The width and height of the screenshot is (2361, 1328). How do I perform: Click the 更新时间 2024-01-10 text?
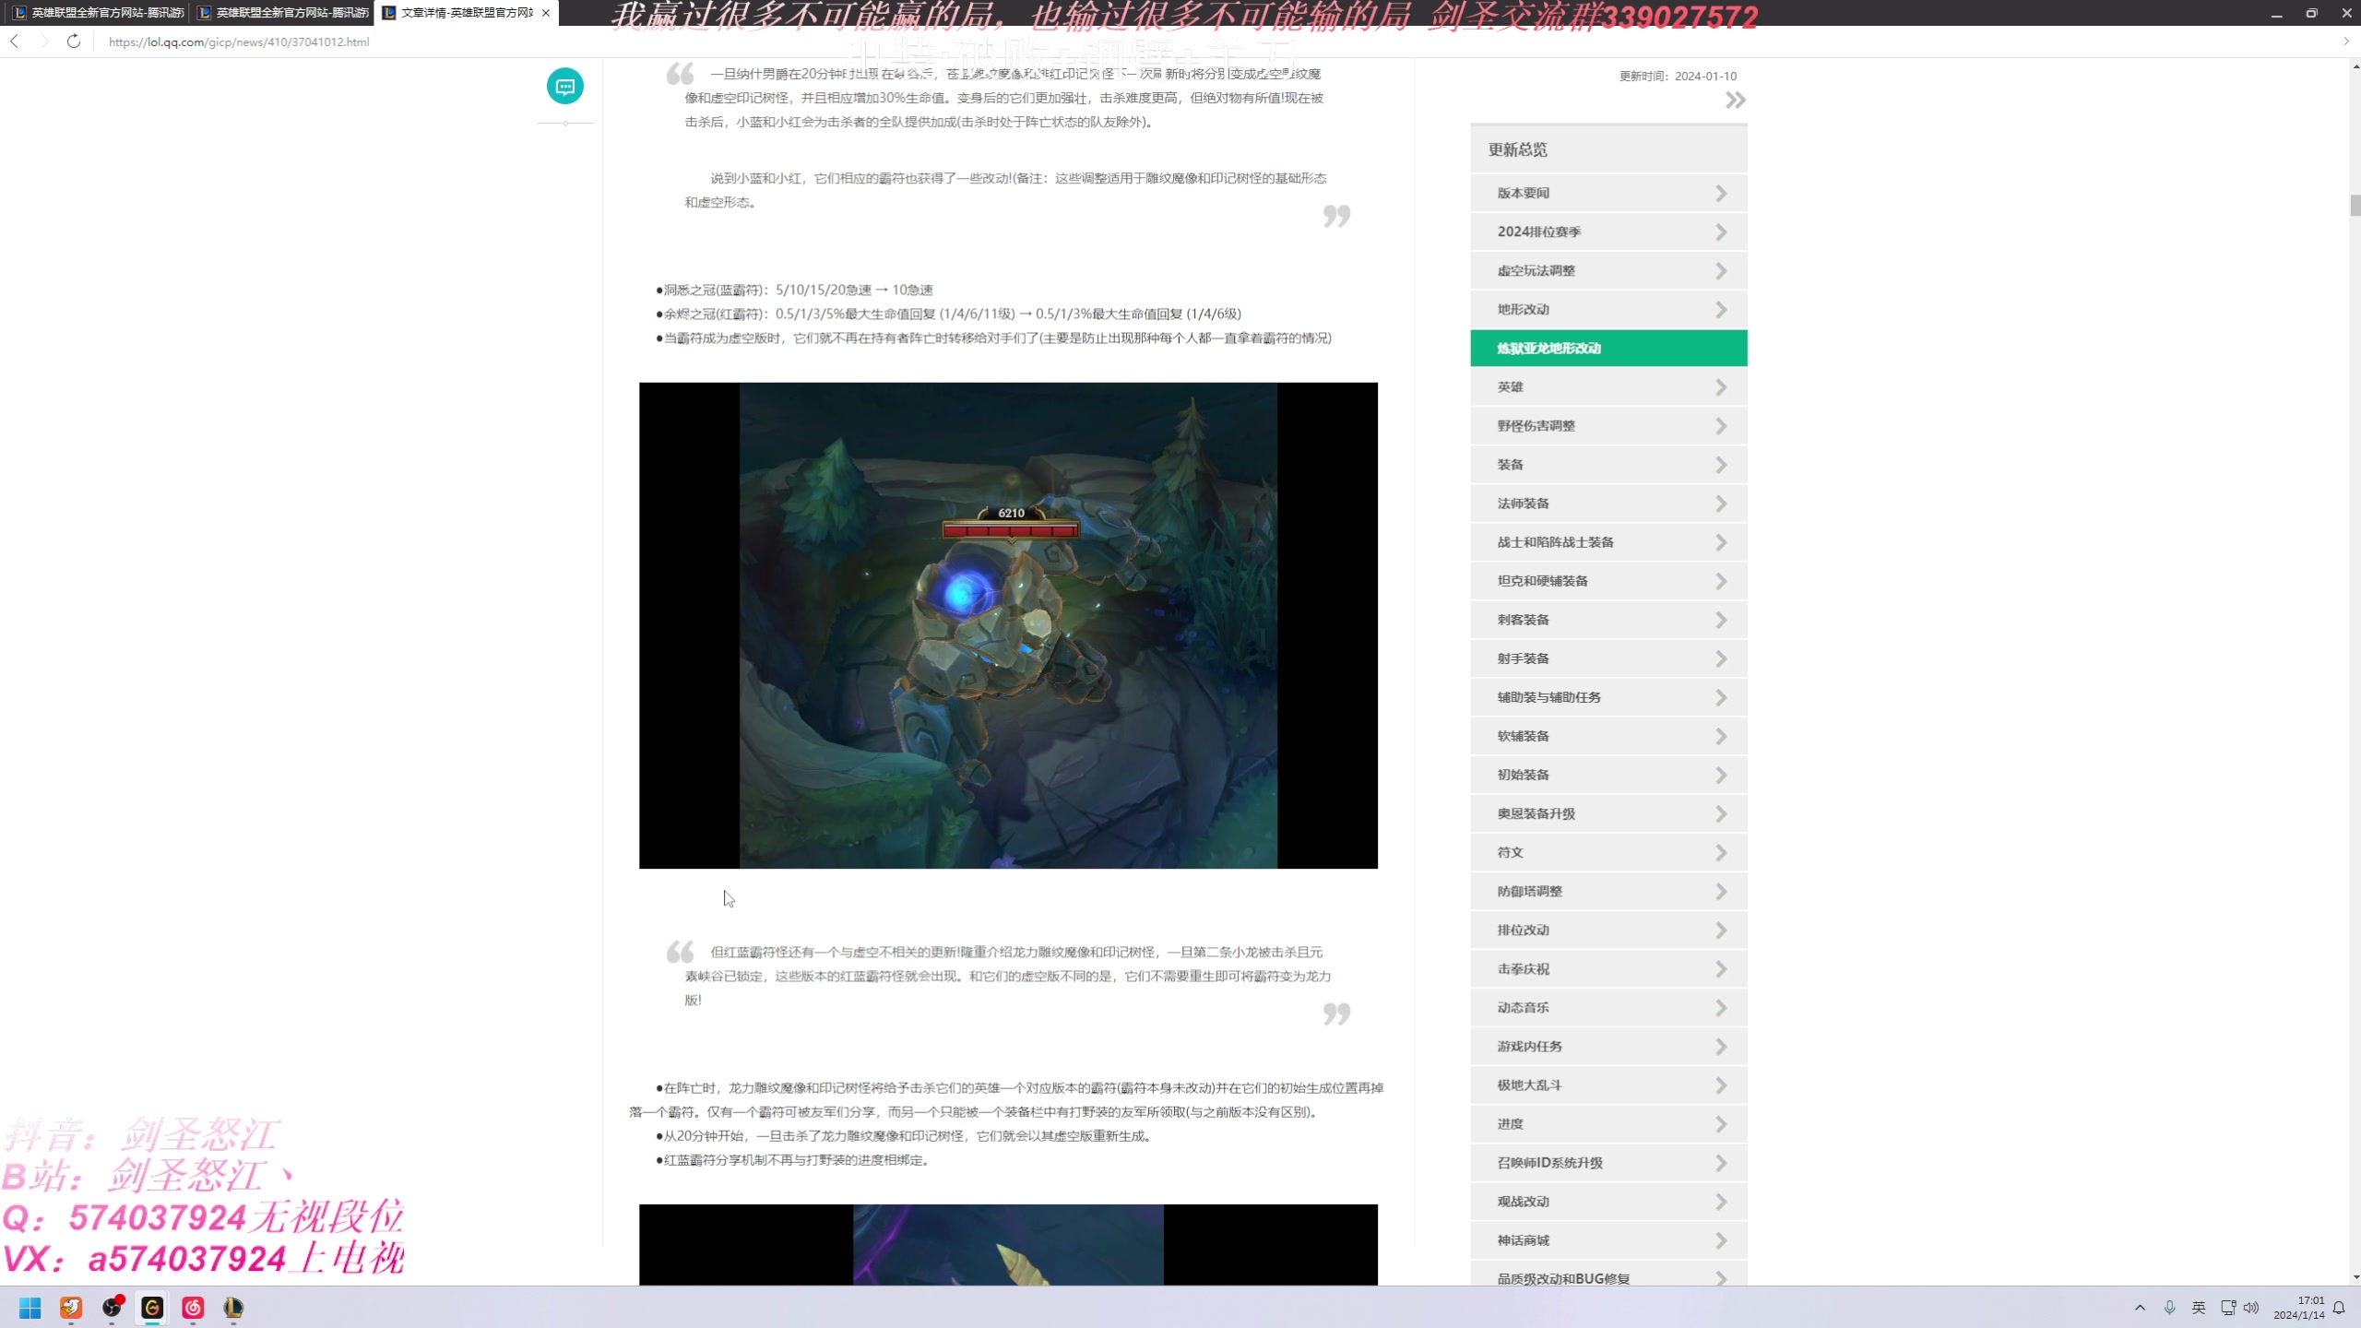[1678, 77]
